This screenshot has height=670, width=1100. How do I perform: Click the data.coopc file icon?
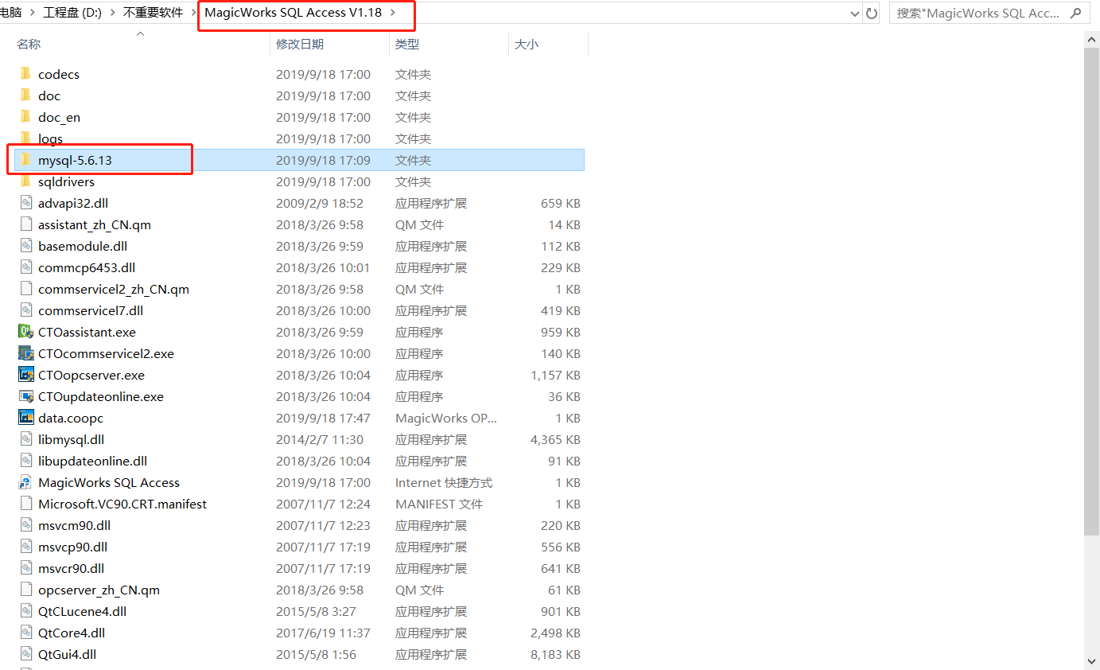(x=25, y=418)
